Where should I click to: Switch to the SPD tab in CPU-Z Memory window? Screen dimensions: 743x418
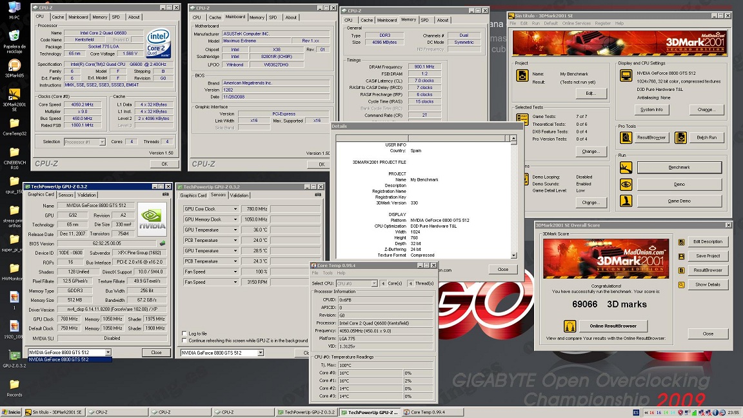coord(424,21)
